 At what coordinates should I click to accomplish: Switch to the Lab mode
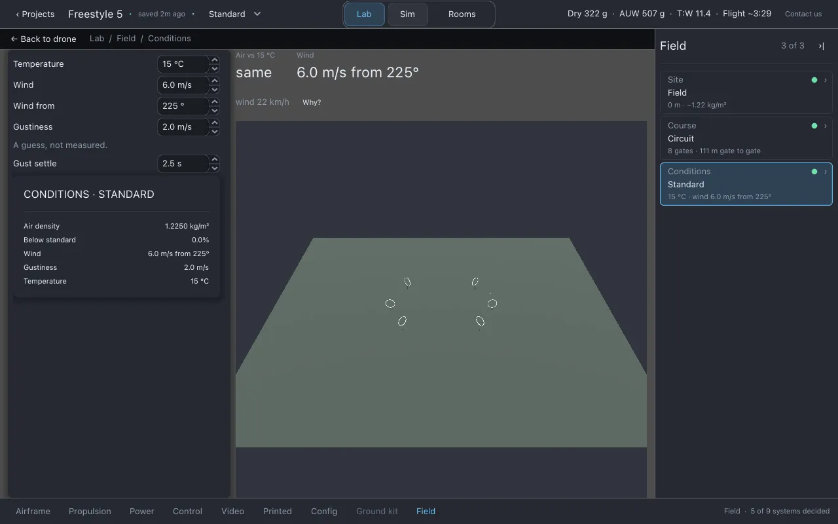pyautogui.click(x=364, y=14)
